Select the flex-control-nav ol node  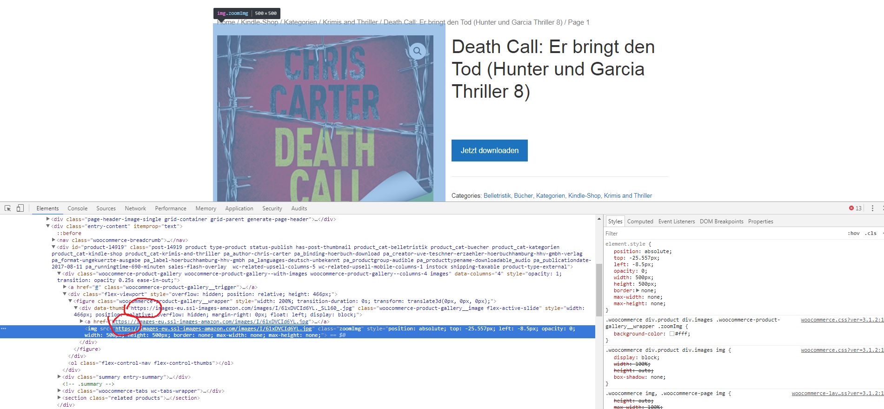(x=151, y=363)
